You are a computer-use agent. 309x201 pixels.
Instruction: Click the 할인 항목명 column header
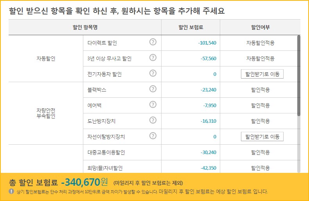pos(85,27)
